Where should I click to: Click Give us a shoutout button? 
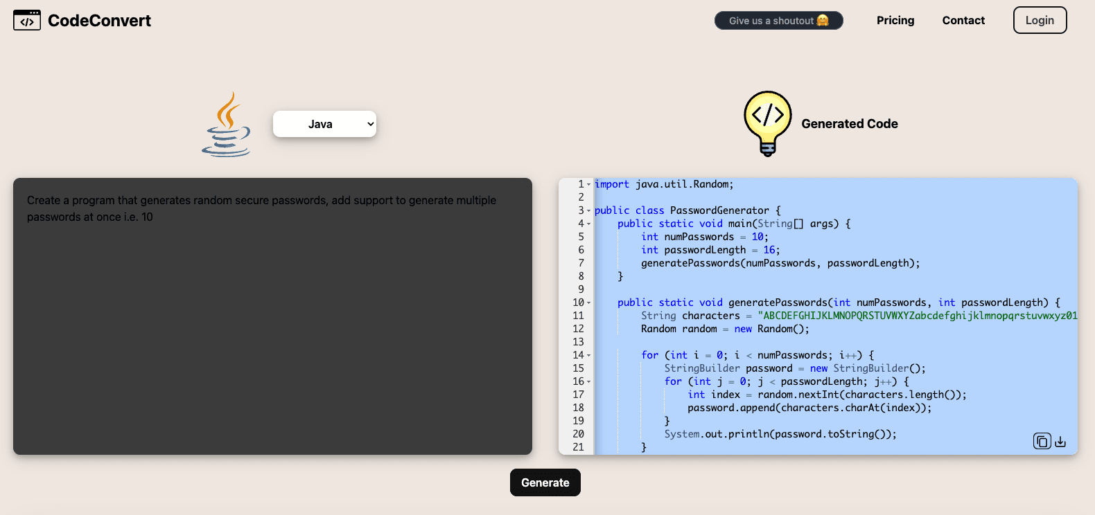(779, 21)
